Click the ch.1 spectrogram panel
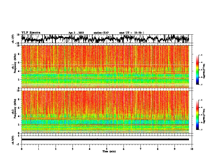The width and height of the screenshot is (216, 167). click(105, 67)
